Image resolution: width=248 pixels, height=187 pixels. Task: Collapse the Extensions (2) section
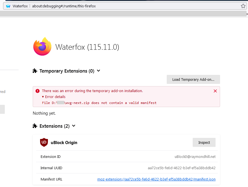tap(74, 126)
